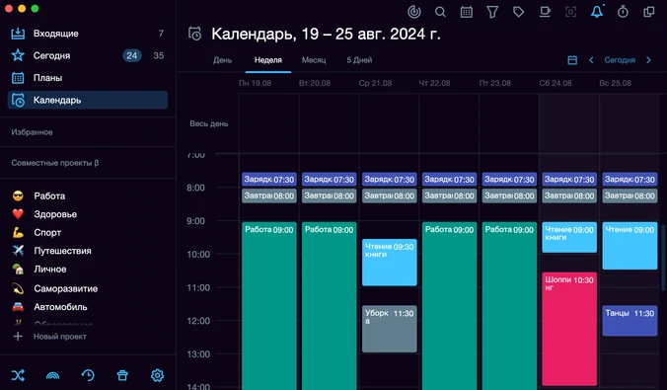This screenshot has width=667, height=390.
Task: Open Wednesday Чтение книги 09:30 event
Action: [389, 263]
